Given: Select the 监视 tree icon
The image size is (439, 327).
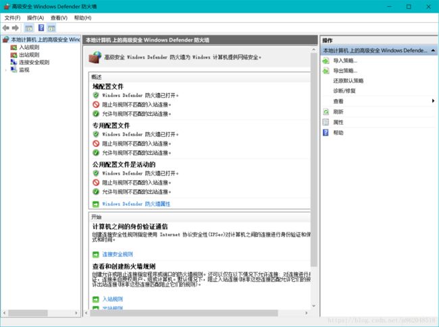Looking at the screenshot, I should point(14,69).
